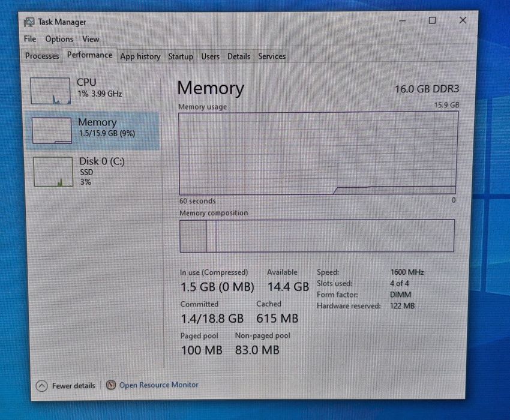Click the CPU label in sidebar
The image size is (510, 420).
86,82
